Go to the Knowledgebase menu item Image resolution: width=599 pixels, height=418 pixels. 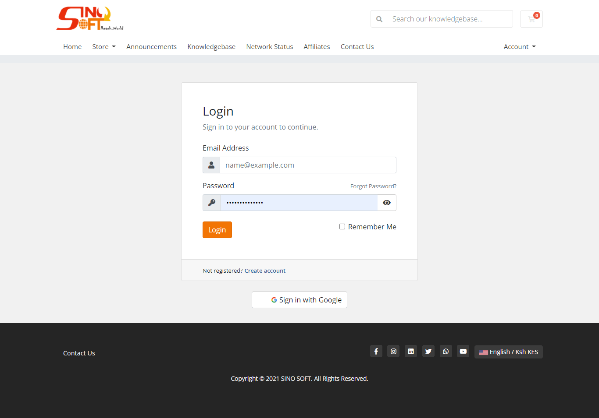[211, 47]
